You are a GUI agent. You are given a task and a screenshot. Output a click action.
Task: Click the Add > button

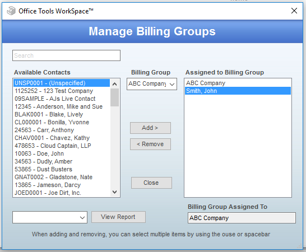150,128
